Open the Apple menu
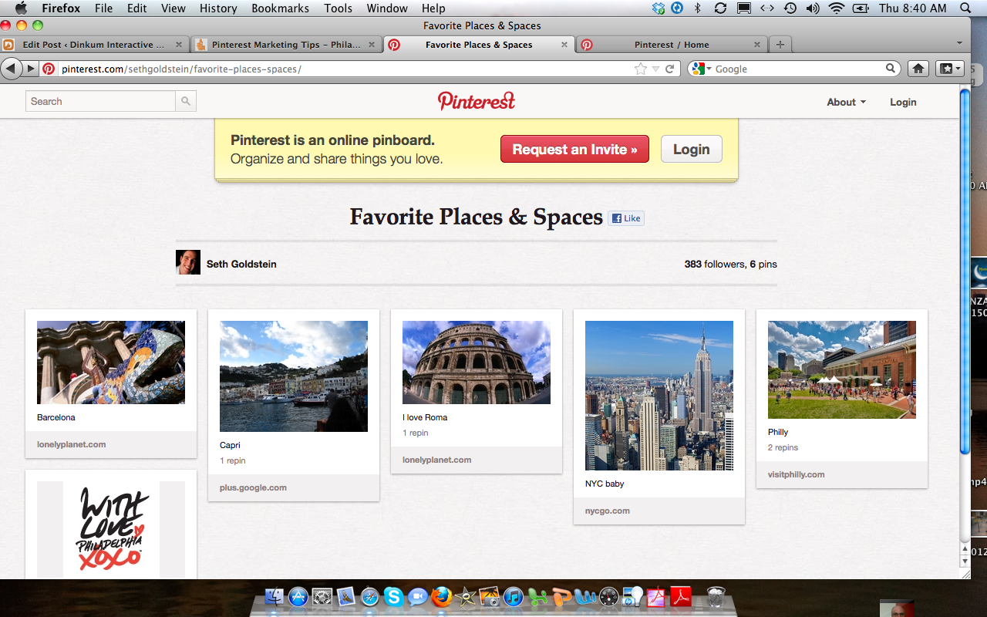 coord(21,8)
